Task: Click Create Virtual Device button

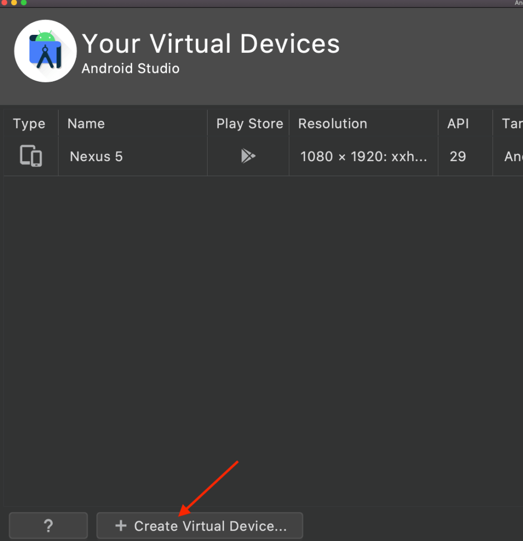Action: [x=200, y=526]
